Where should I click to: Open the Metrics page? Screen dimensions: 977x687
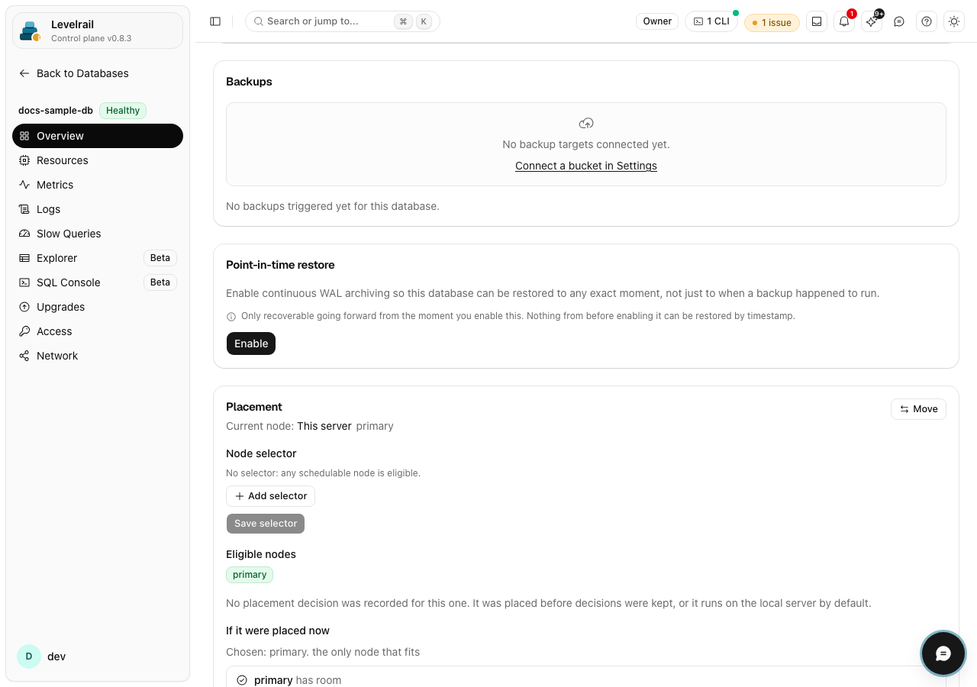pos(98,185)
